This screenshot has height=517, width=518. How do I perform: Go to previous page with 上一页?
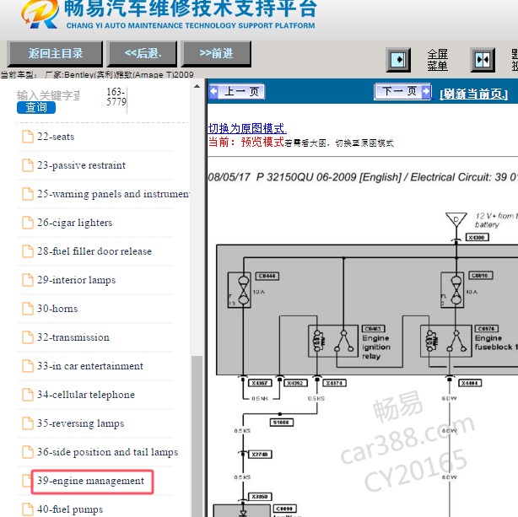click(x=237, y=91)
